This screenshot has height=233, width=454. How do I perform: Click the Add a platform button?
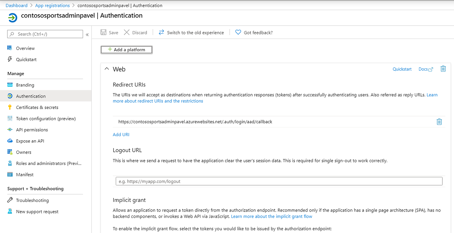[x=126, y=50]
